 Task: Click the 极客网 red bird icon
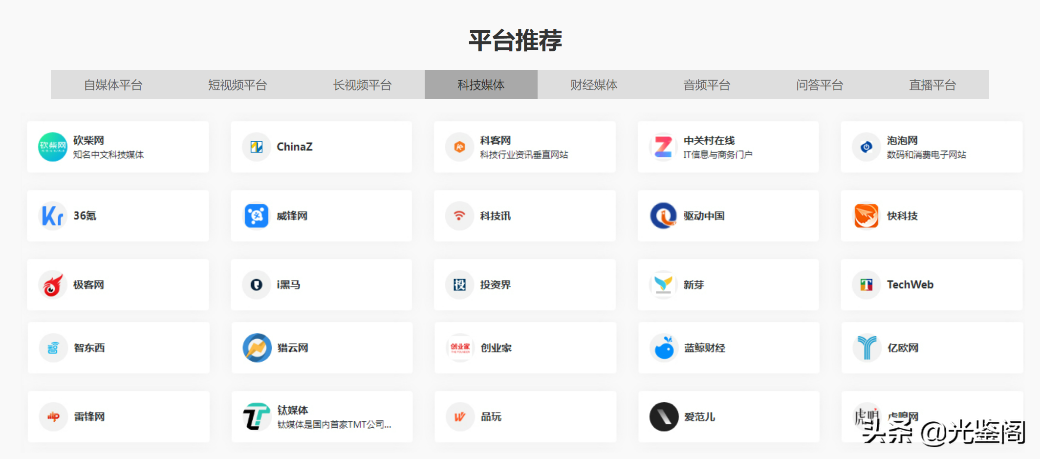pos(52,284)
